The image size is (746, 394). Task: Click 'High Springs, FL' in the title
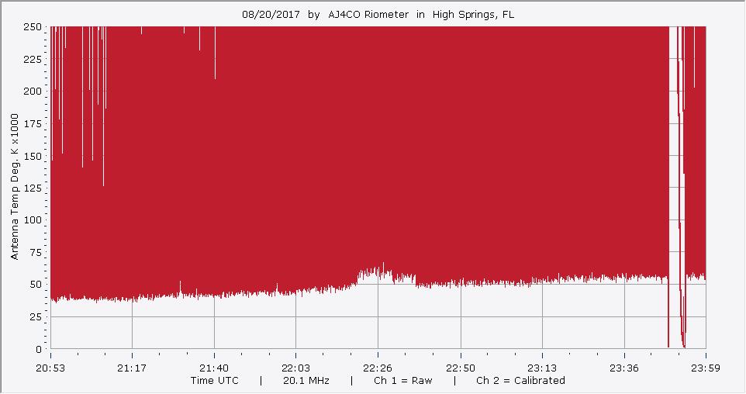473,15
